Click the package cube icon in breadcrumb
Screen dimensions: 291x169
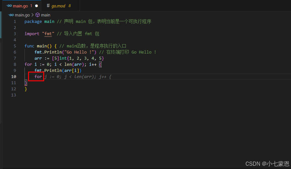tap(38, 15)
